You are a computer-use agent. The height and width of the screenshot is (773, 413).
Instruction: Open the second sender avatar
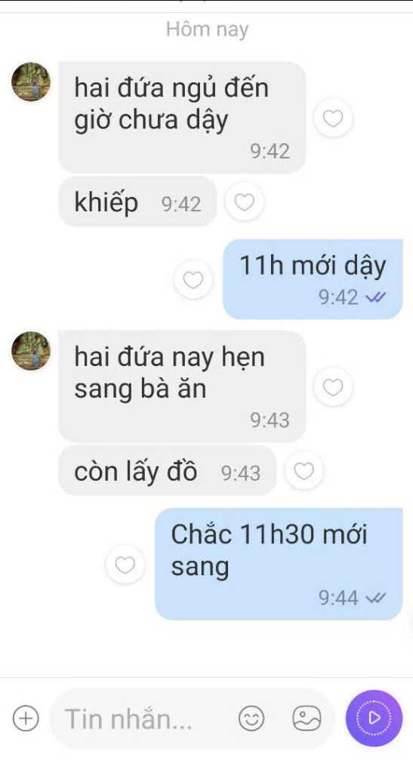coord(31,350)
